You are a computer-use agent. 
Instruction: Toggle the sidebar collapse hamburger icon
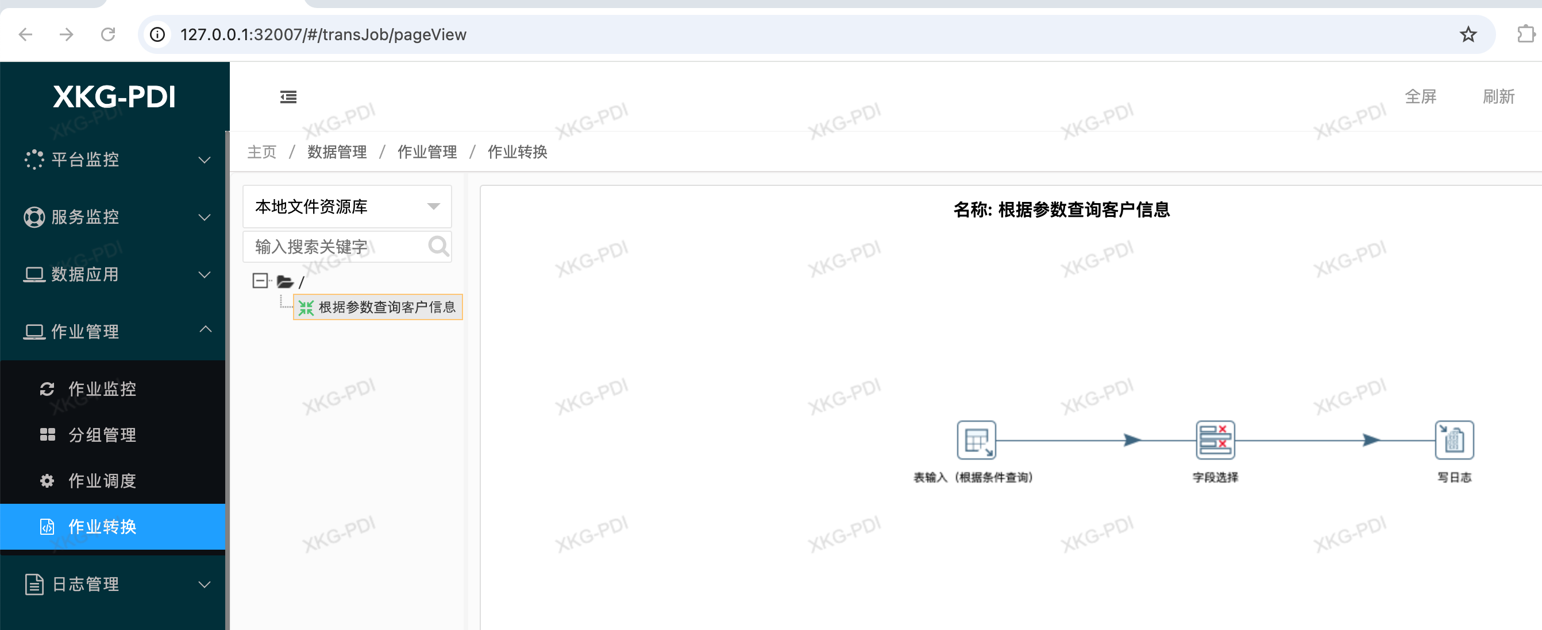(x=288, y=97)
